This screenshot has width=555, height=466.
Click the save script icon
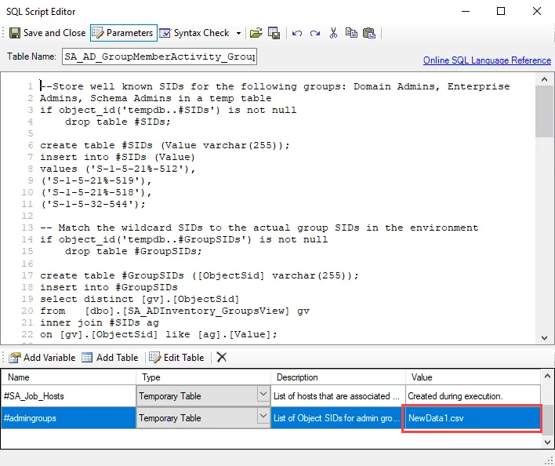tap(274, 33)
